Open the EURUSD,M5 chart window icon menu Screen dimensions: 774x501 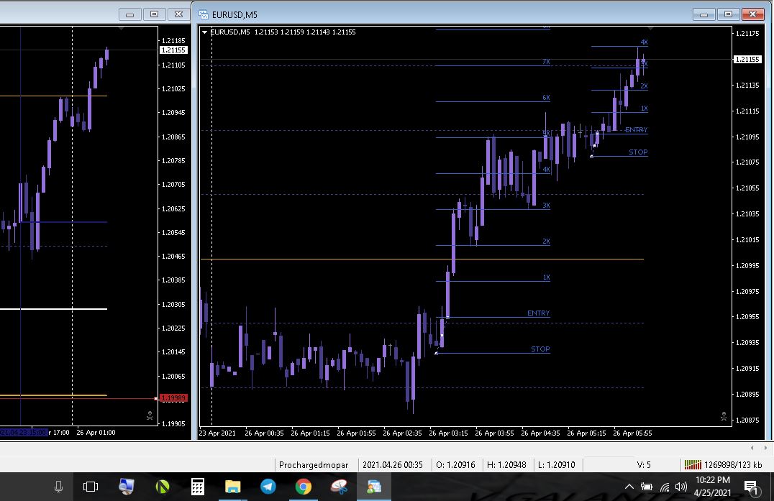[x=204, y=14]
